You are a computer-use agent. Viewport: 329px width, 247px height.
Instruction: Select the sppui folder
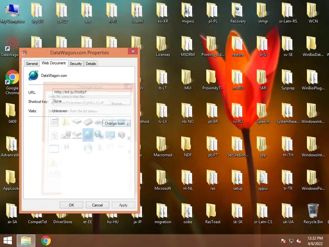click(263, 180)
